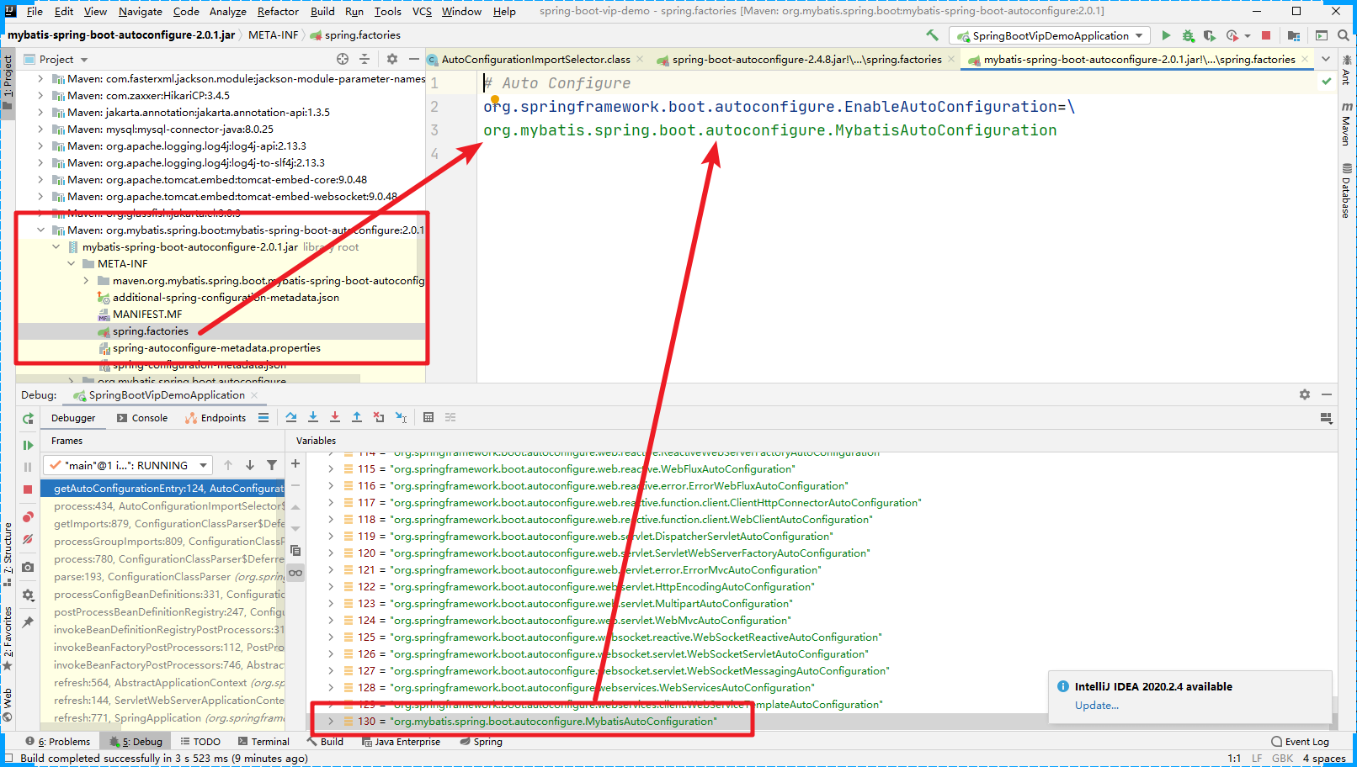Close SpringBootVipDemoApplication debug tab

point(254,395)
